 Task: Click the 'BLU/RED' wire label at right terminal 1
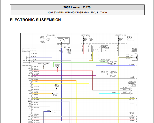pyautogui.click(x=132, y=65)
